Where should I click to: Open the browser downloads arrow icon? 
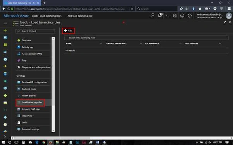coord(193,9)
